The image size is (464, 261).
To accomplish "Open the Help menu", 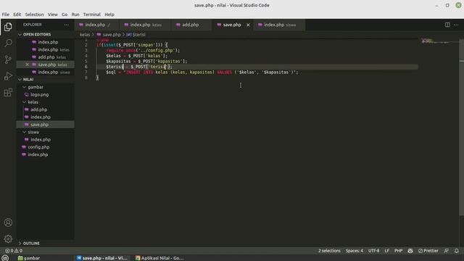I will (x=109, y=14).
